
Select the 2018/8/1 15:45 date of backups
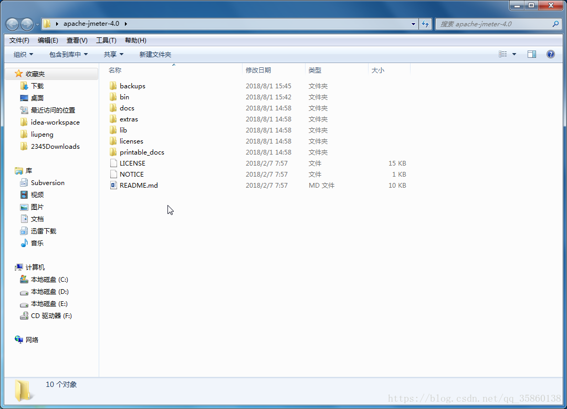click(x=268, y=86)
